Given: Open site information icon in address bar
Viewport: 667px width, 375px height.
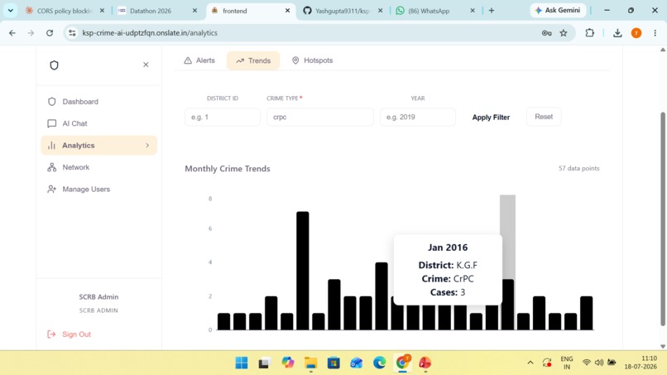Looking at the screenshot, I should 72,33.
